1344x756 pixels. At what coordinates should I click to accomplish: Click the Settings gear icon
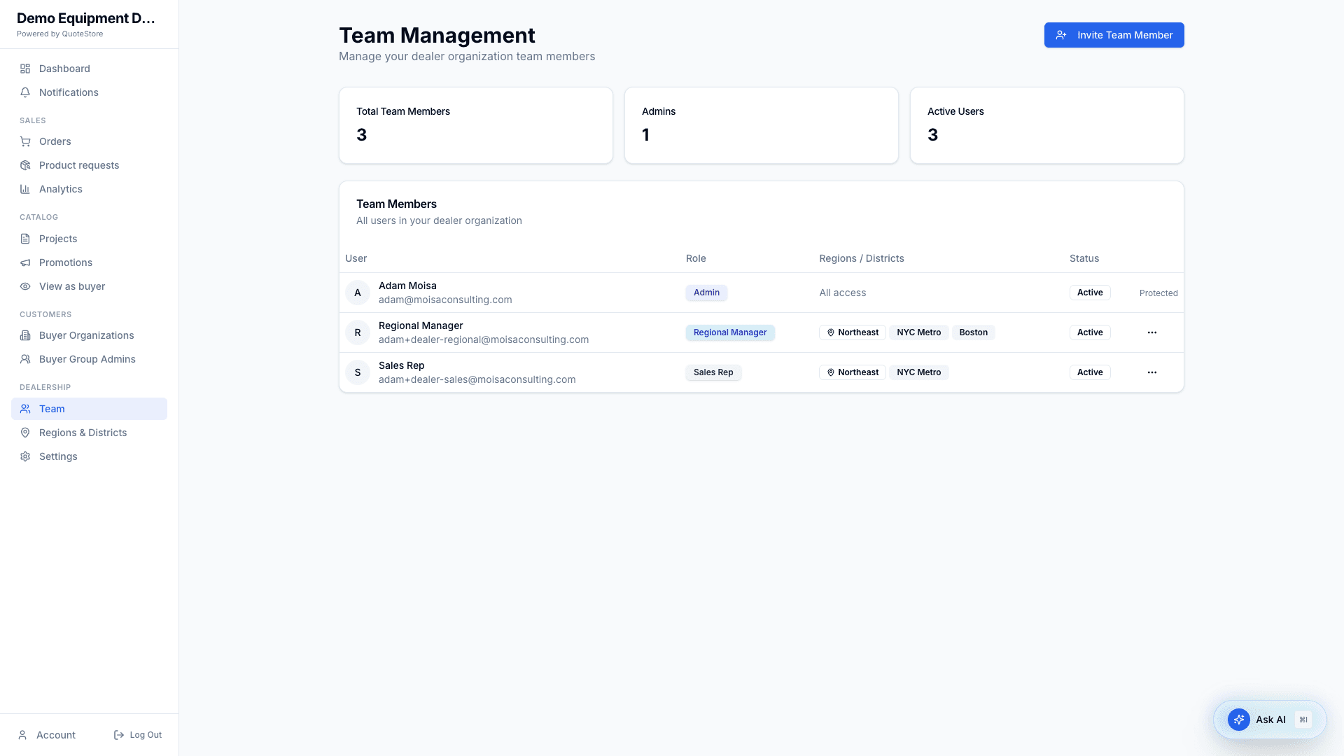[25, 456]
